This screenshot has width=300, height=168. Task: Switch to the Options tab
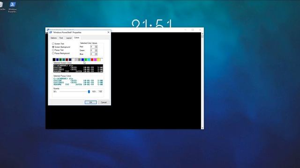pyautogui.click(x=53, y=38)
